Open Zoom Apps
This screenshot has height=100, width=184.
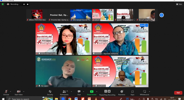132,93
